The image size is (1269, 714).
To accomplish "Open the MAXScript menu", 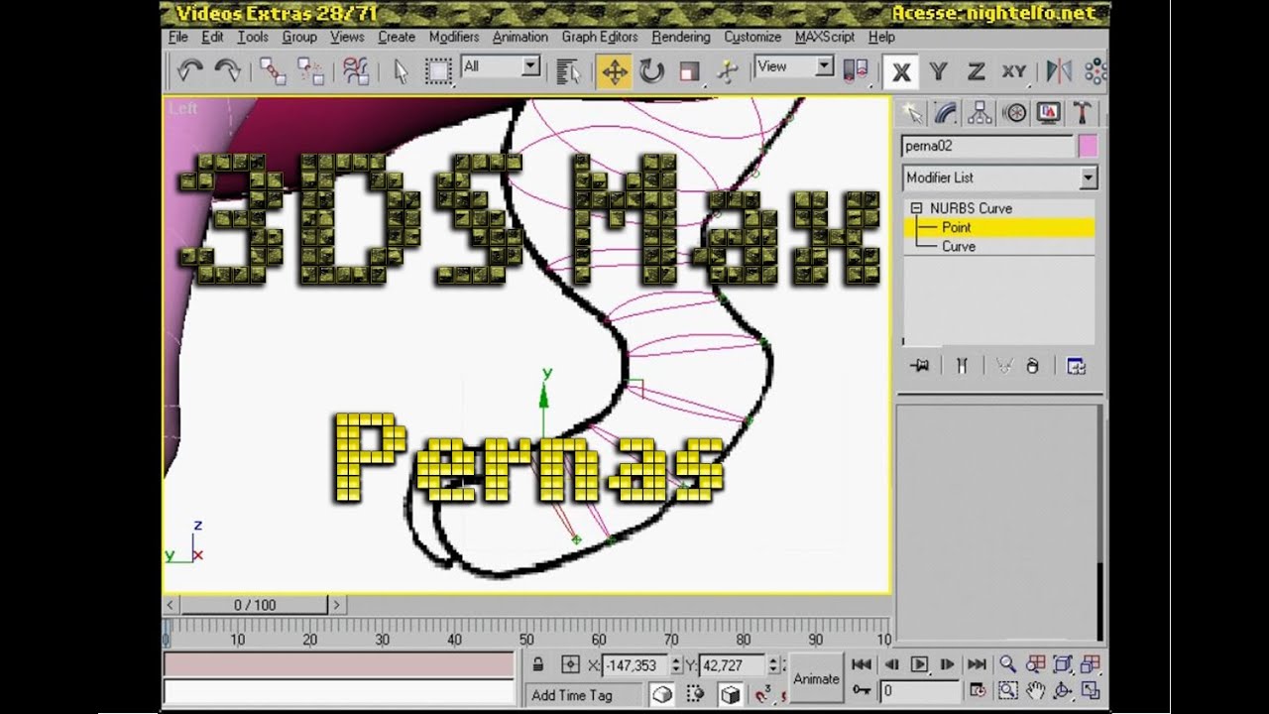I will point(825,37).
